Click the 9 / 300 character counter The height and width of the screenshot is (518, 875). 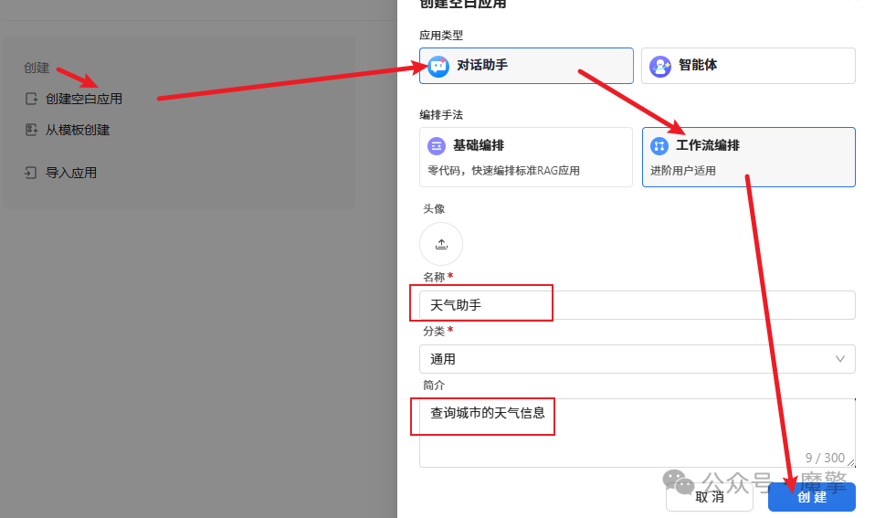pos(825,458)
